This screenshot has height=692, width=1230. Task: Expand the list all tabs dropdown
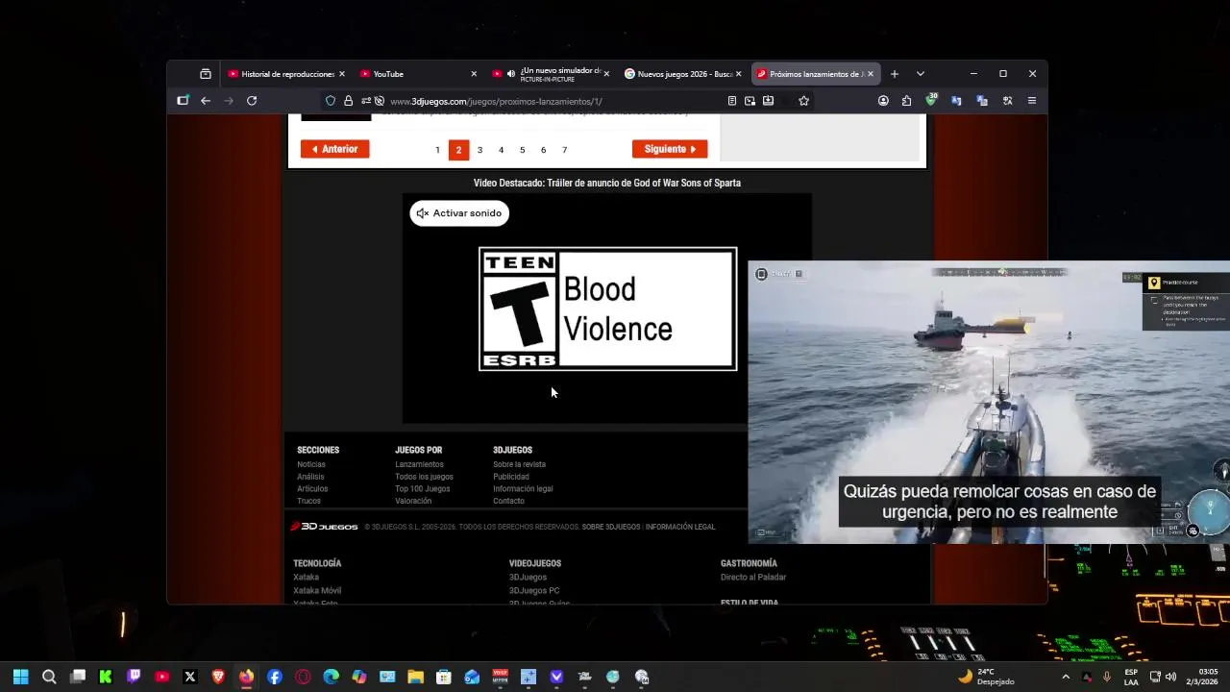(x=921, y=74)
